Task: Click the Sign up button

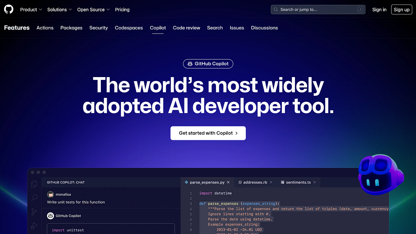Action: 401,9
